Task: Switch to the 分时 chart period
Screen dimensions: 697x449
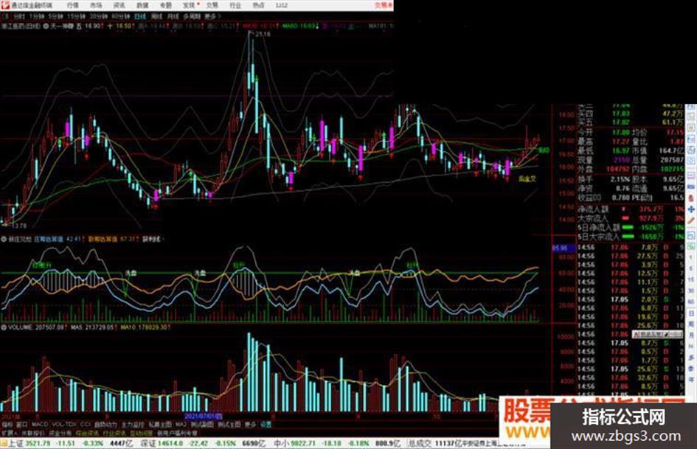Action: pos(18,16)
